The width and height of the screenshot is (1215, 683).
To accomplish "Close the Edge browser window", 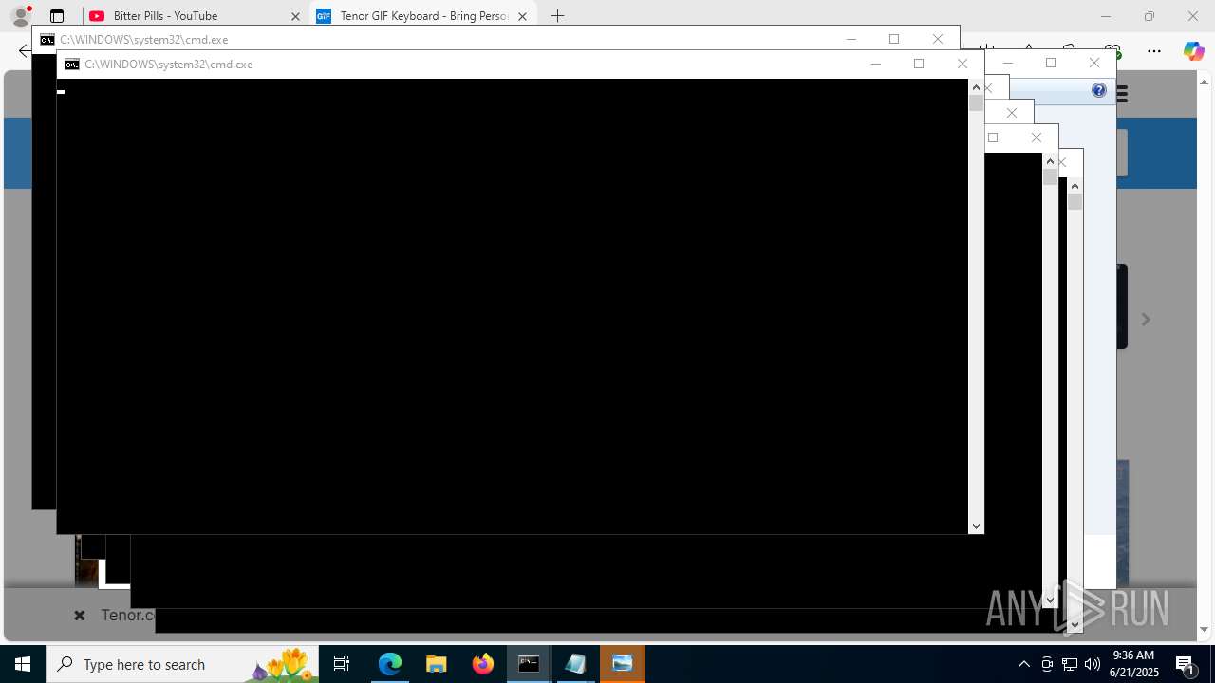I will pyautogui.click(x=1193, y=16).
